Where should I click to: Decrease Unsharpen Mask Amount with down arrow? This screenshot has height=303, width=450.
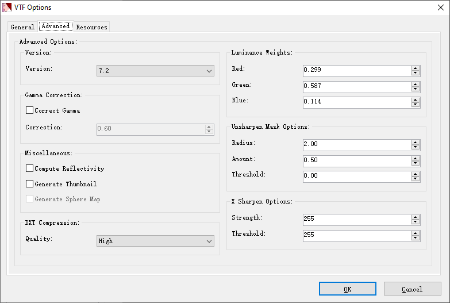[x=416, y=163]
